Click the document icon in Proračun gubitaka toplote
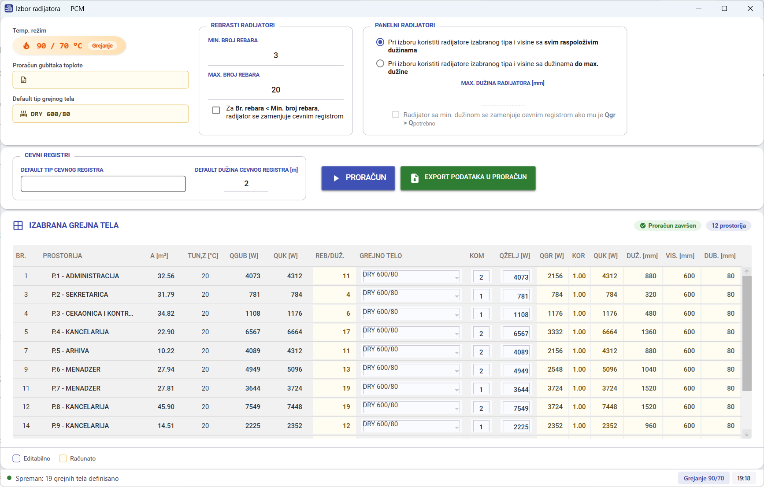764x487 pixels. coord(24,80)
